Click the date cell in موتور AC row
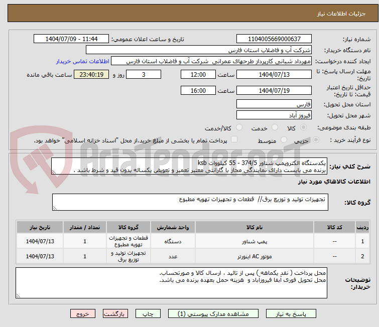 40,256
